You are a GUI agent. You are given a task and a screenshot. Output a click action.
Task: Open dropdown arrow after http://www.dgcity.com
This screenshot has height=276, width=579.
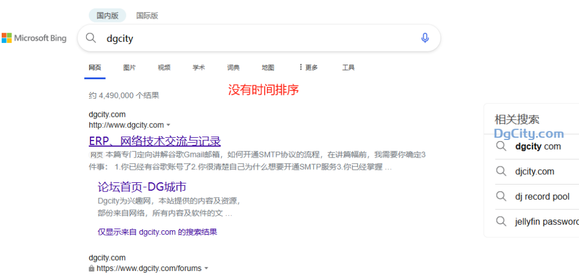pyautogui.click(x=168, y=125)
